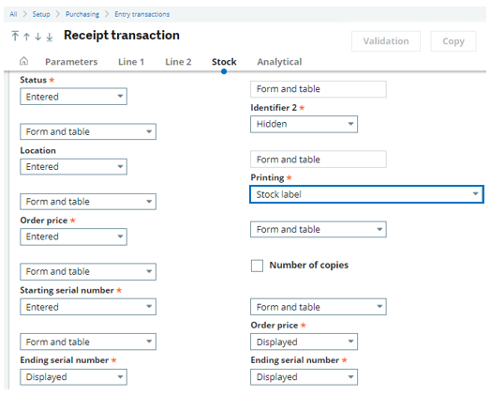
Task: Jump to first record arrow icon
Action: (15, 36)
